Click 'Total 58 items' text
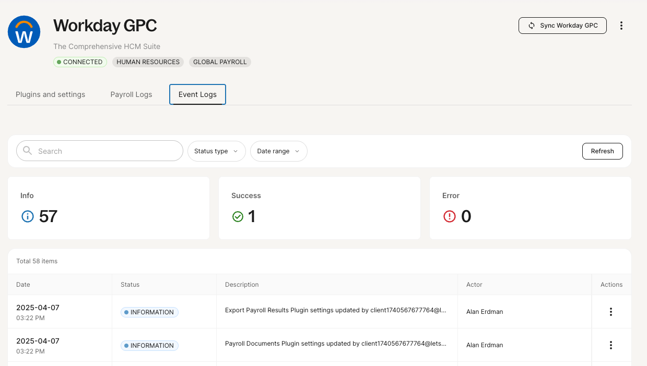The width and height of the screenshot is (647, 366). [37, 261]
